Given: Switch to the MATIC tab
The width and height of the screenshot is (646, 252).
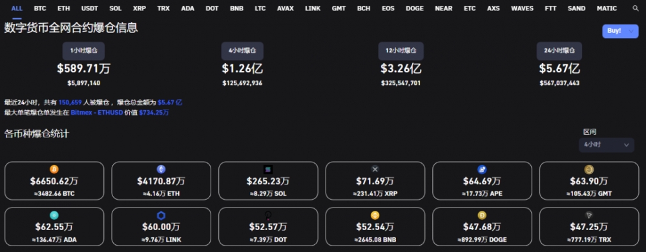Looking at the screenshot, I should pos(607,8).
